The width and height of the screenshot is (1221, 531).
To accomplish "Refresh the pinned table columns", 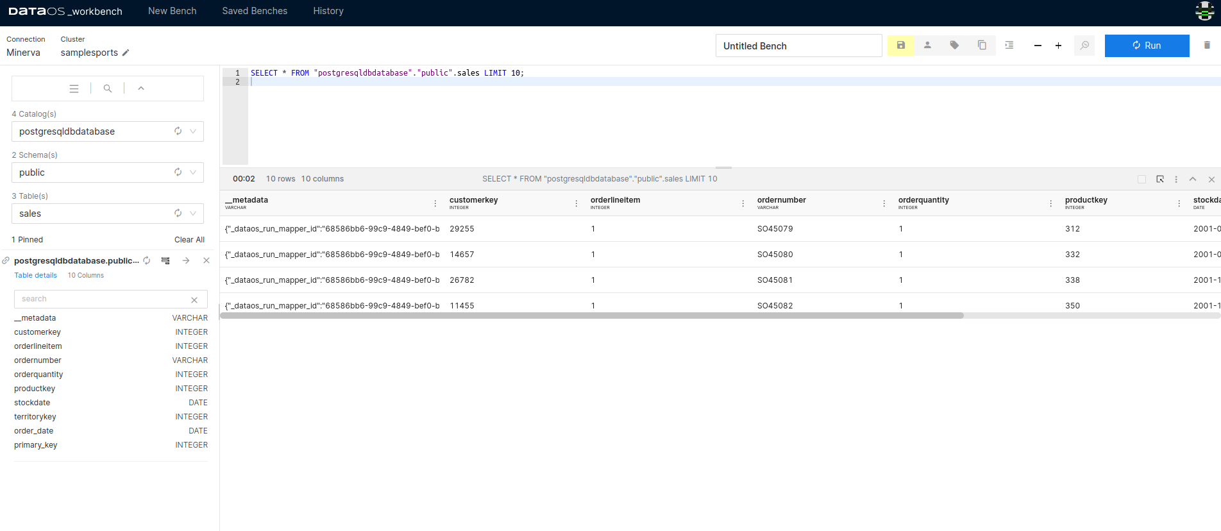I will point(147,260).
